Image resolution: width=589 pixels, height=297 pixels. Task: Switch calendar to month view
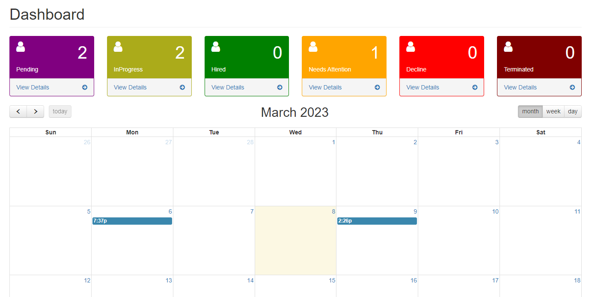pos(530,111)
